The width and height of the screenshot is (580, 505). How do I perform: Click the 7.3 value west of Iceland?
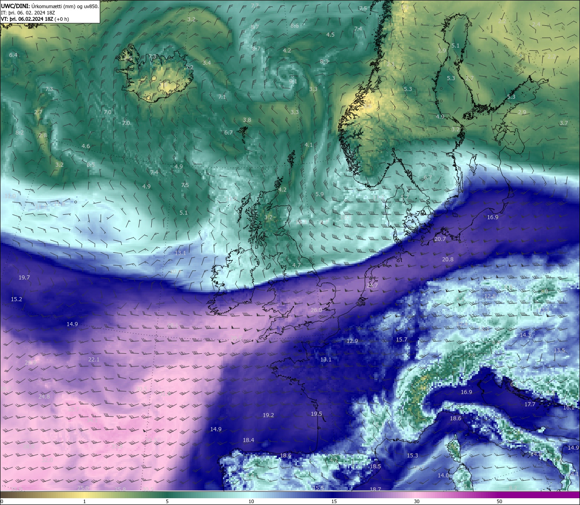pyautogui.click(x=49, y=89)
